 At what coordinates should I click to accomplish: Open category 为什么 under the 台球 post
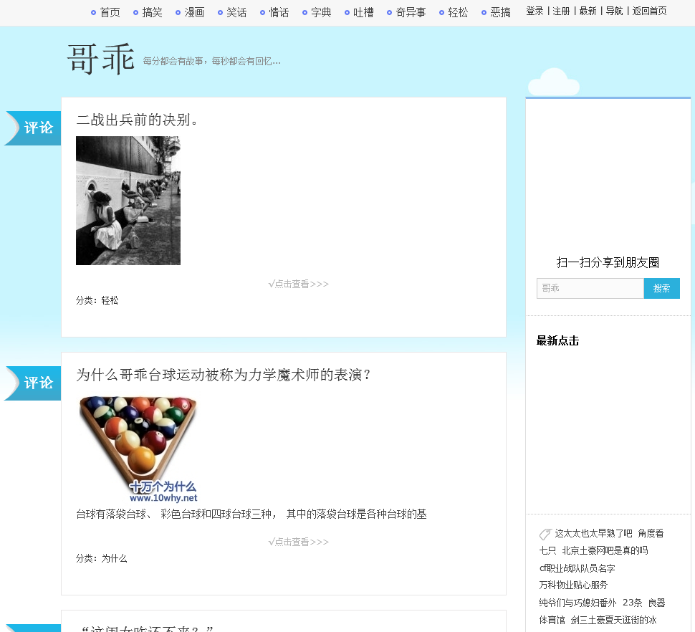tap(115, 558)
